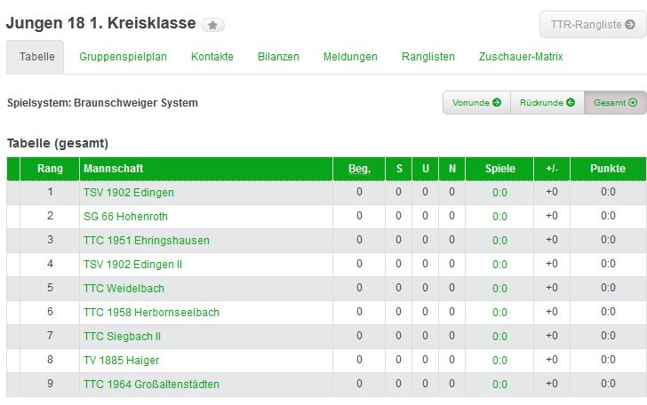Go to the Bilanzen tab
This screenshot has width=647, height=405.
[x=278, y=57]
